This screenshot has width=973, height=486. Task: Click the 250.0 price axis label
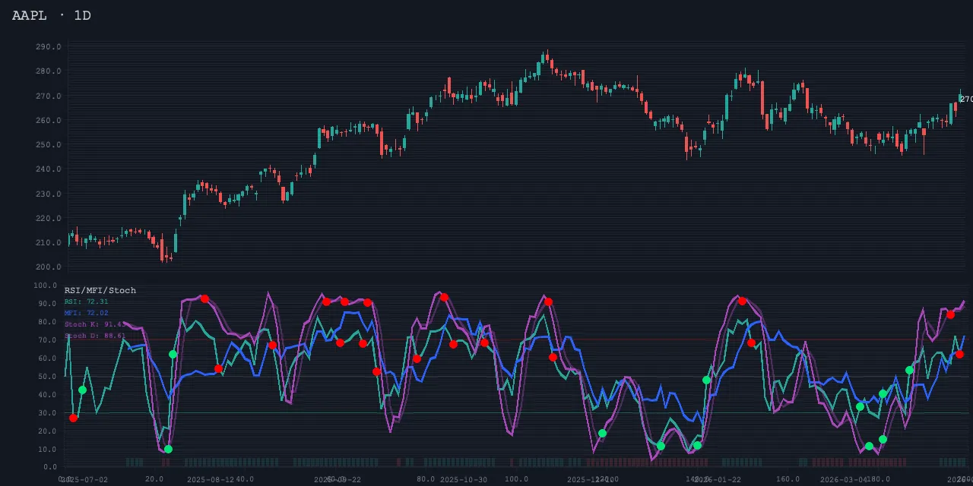point(48,145)
